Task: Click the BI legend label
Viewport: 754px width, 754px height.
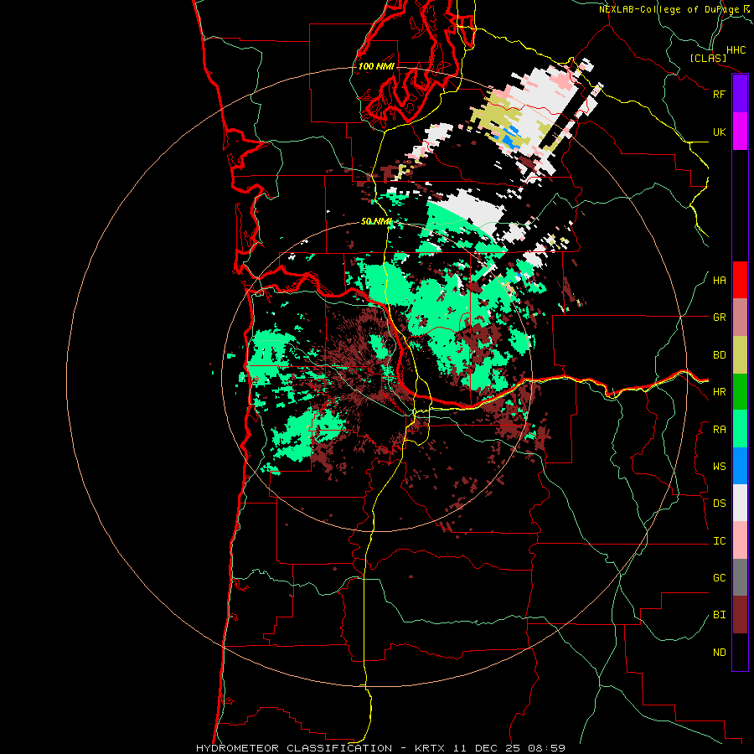Action: (719, 615)
